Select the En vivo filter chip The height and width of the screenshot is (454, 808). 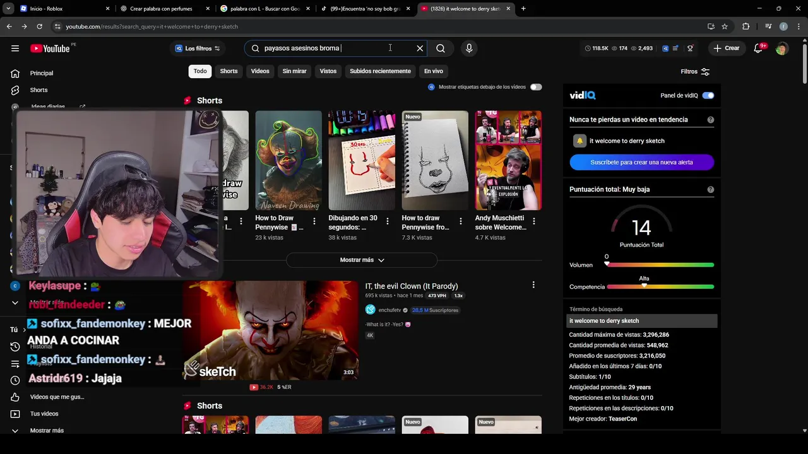(x=434, y=71)
